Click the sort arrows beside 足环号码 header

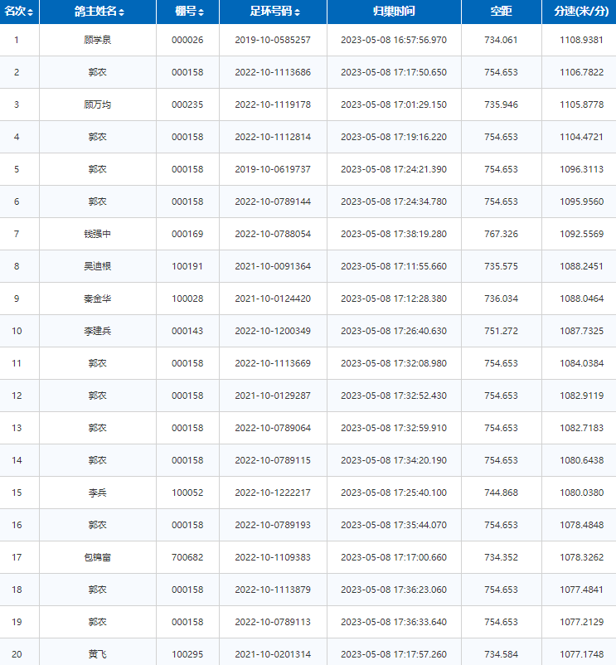pos(298,12)
